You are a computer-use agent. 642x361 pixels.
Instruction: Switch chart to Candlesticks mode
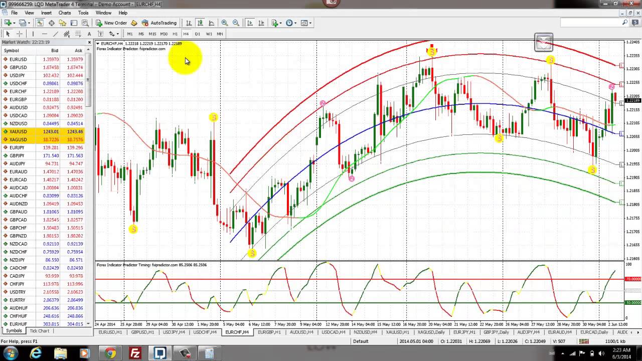pos(200,23)
